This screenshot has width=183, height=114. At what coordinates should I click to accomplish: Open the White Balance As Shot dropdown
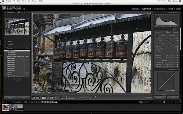(x=172, y=36)
